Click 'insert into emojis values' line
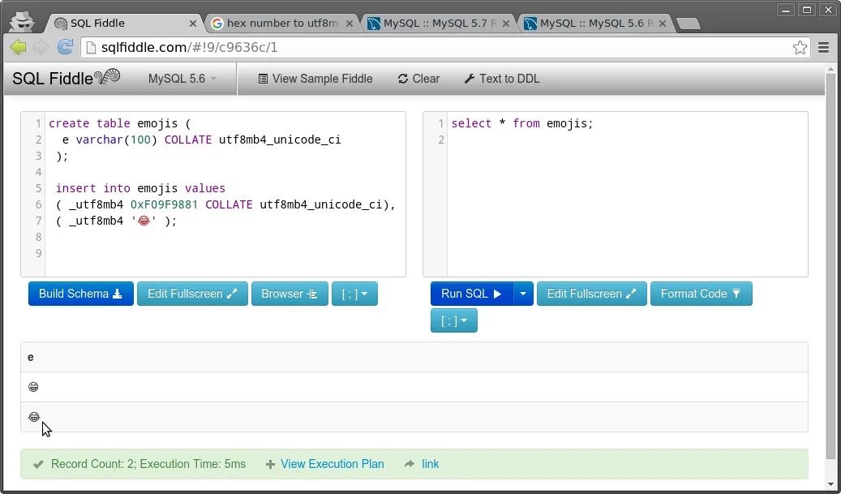The height and width of the screenshot is (494, 841). (x=140, y=189)
